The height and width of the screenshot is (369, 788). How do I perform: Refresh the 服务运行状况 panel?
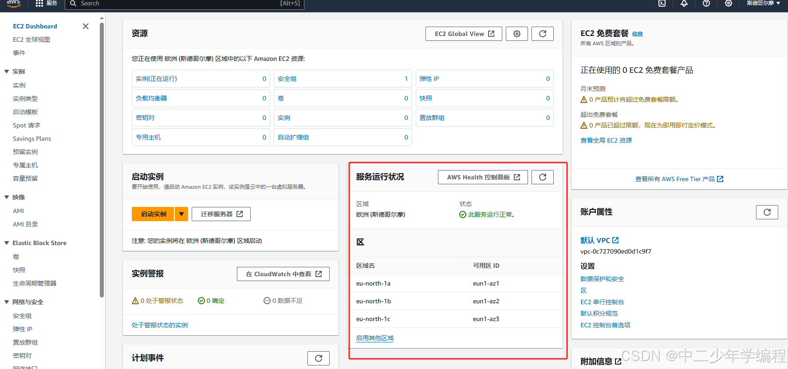(x=543, y=177)
